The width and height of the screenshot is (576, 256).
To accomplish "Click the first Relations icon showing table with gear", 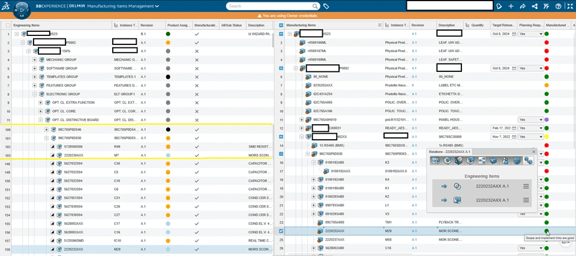I will tap(436, 161).
